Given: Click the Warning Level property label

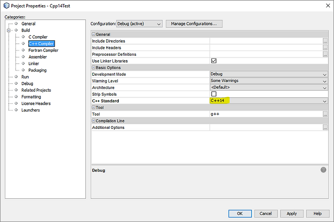Looking at the screenshot, I should pos(105,81).
